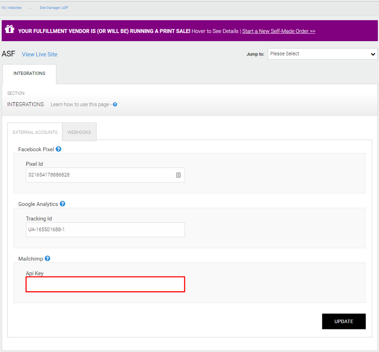Click the UPDATE button

click(x=343, y=321)
